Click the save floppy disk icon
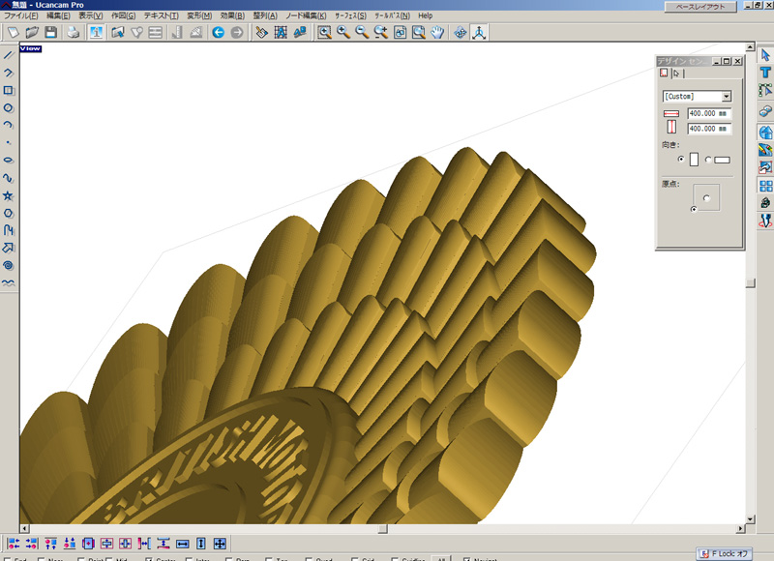774x561 pixels. coord(49,32)
